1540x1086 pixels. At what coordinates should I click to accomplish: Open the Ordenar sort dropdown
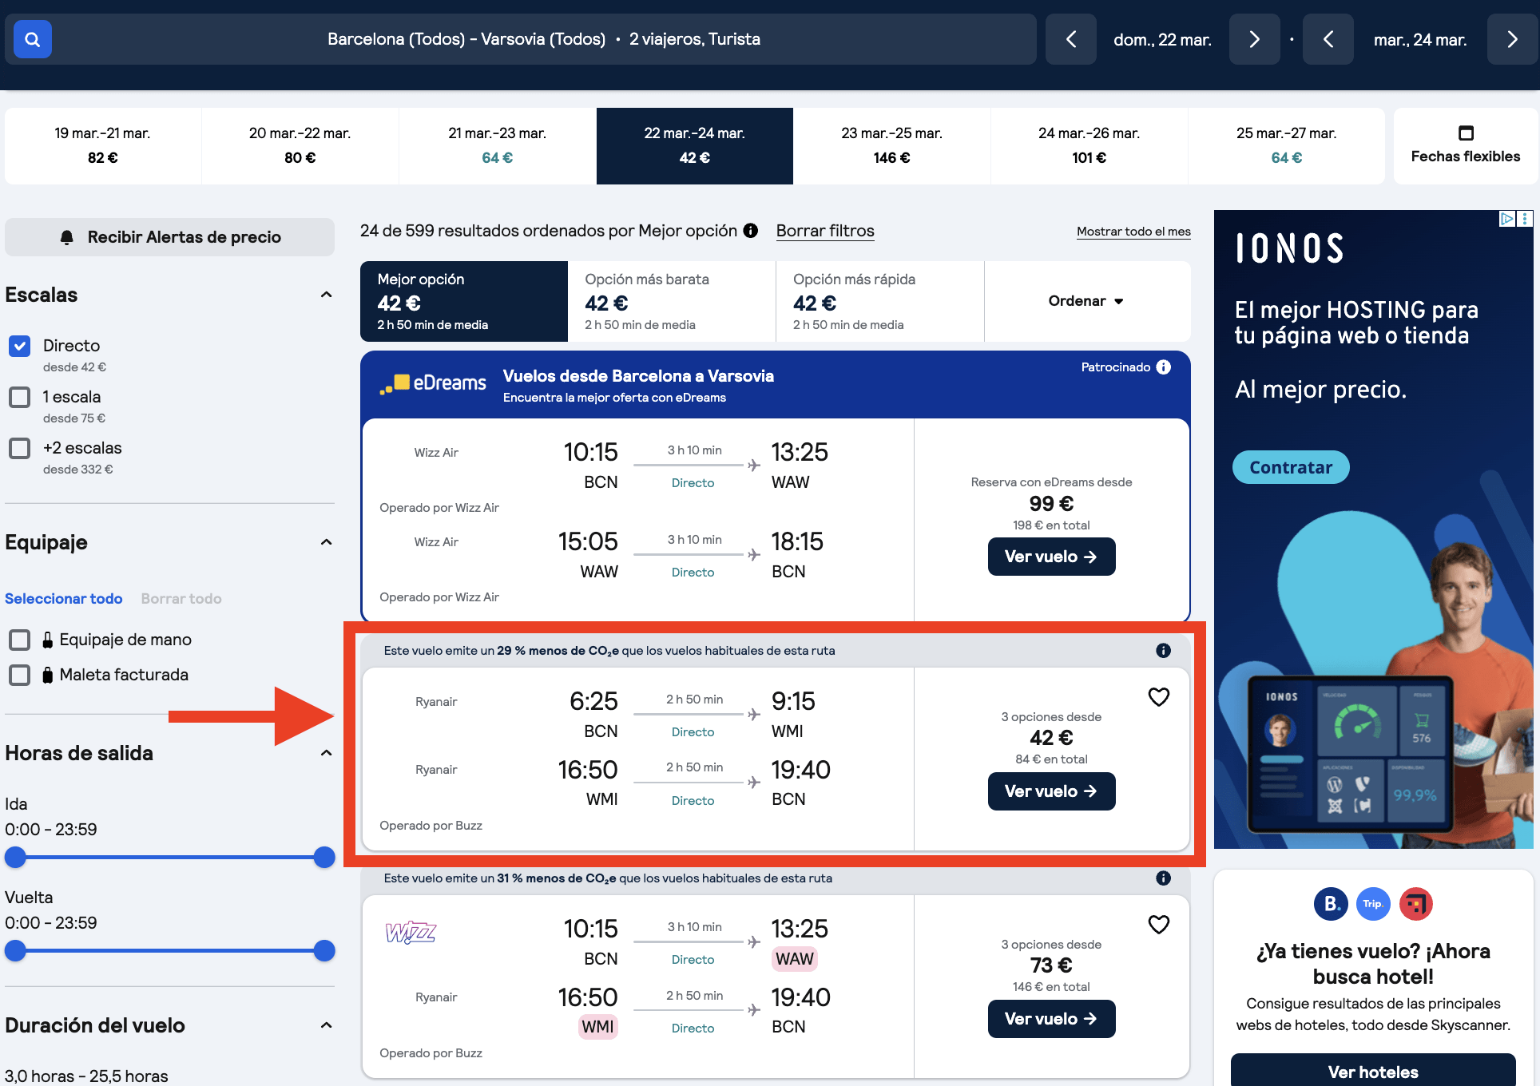click(1086, 301)
